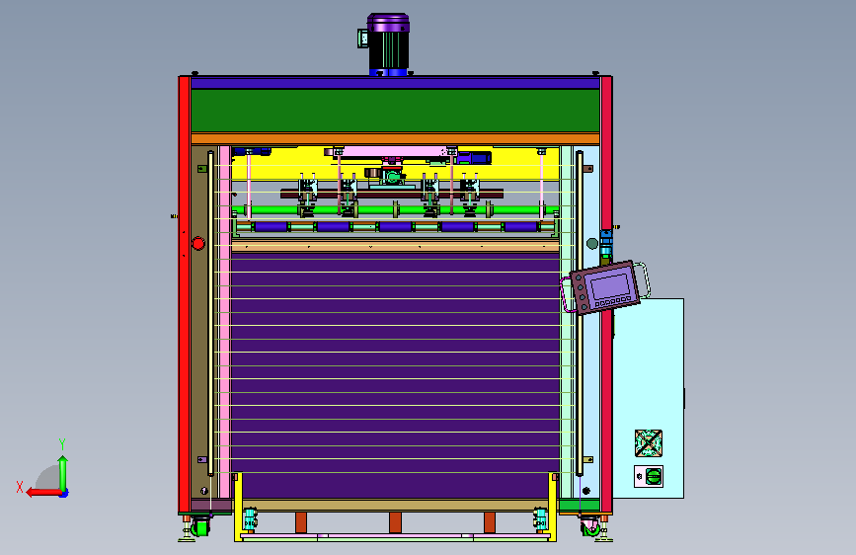The image size is (856, 555).
Task: Pick the tan crossbeam above purple door
Action: (x=395, y=247)
